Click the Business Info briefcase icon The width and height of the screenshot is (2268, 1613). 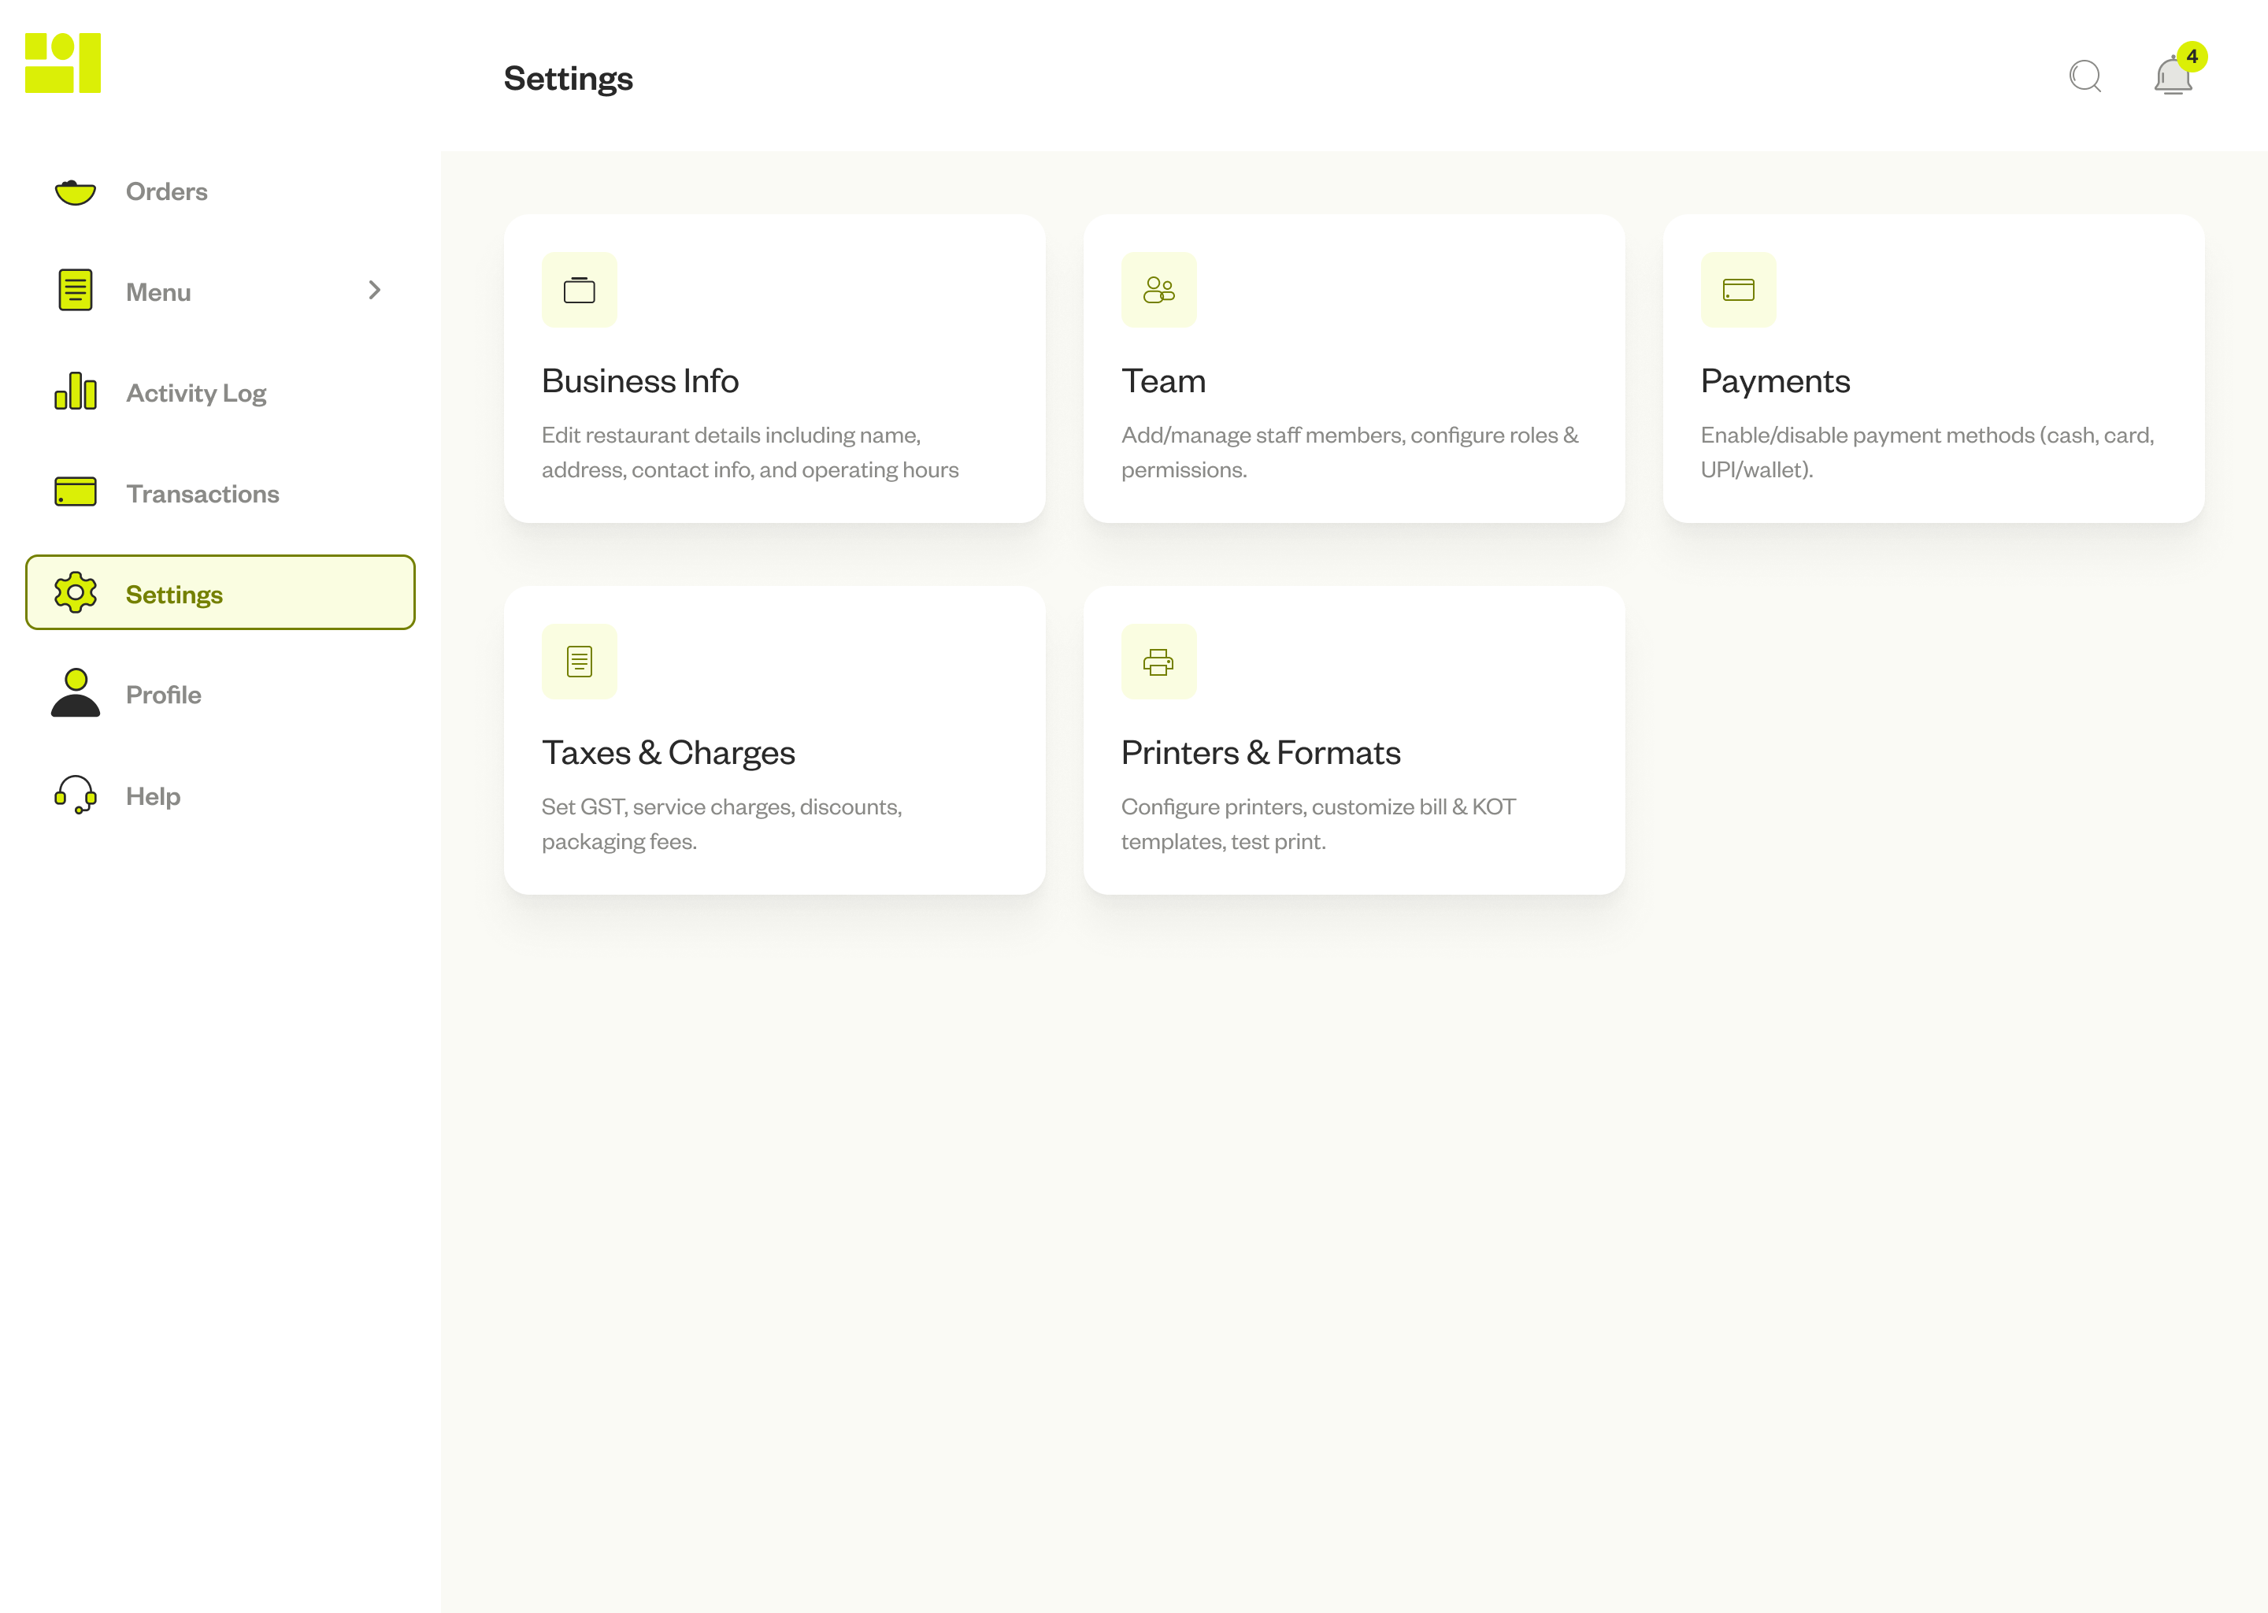point(579,290)
